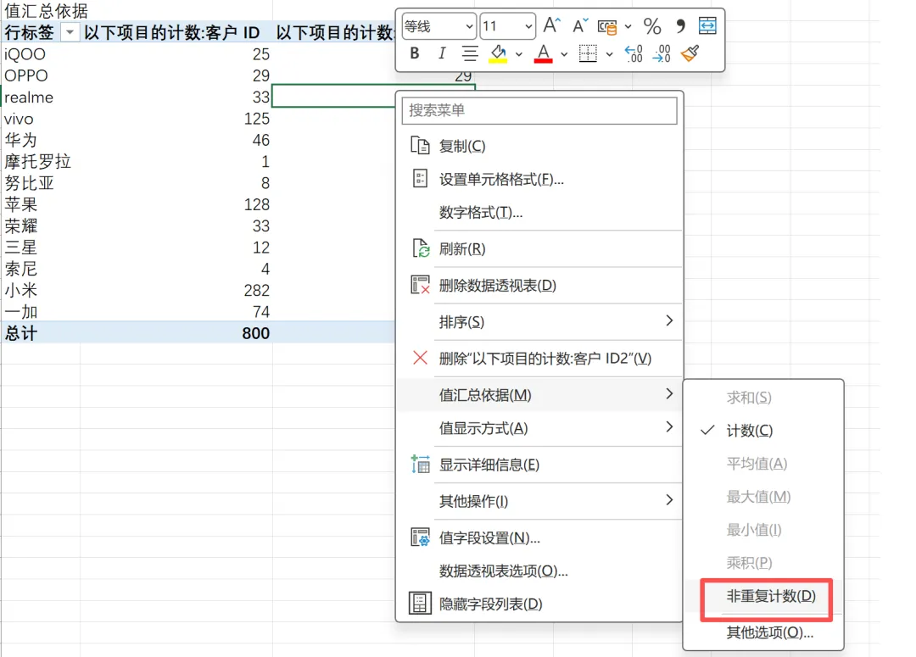Select 非重复计数(D) summarize option
916x657 pixels.
(771, 596)
